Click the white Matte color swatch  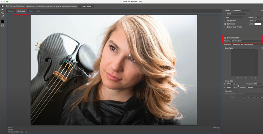(x=258, y=24)
